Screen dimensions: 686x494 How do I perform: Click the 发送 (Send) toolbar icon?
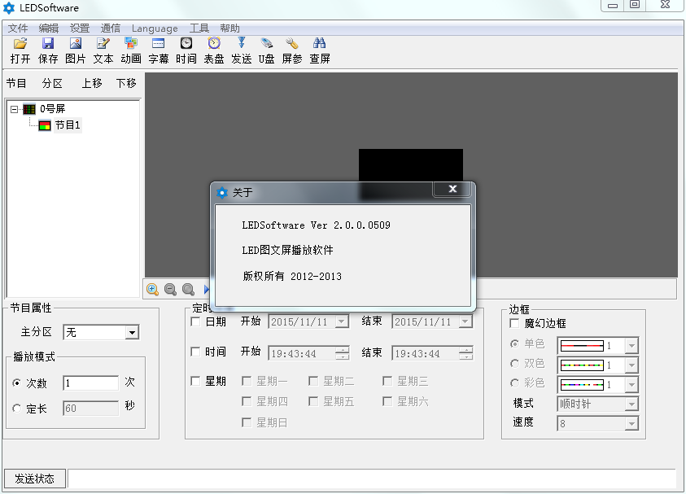[x=242, y=43]
